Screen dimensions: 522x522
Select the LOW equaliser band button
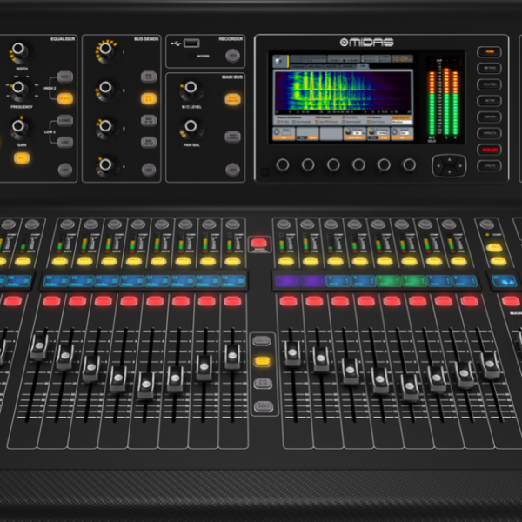click(x=65, y=142)
